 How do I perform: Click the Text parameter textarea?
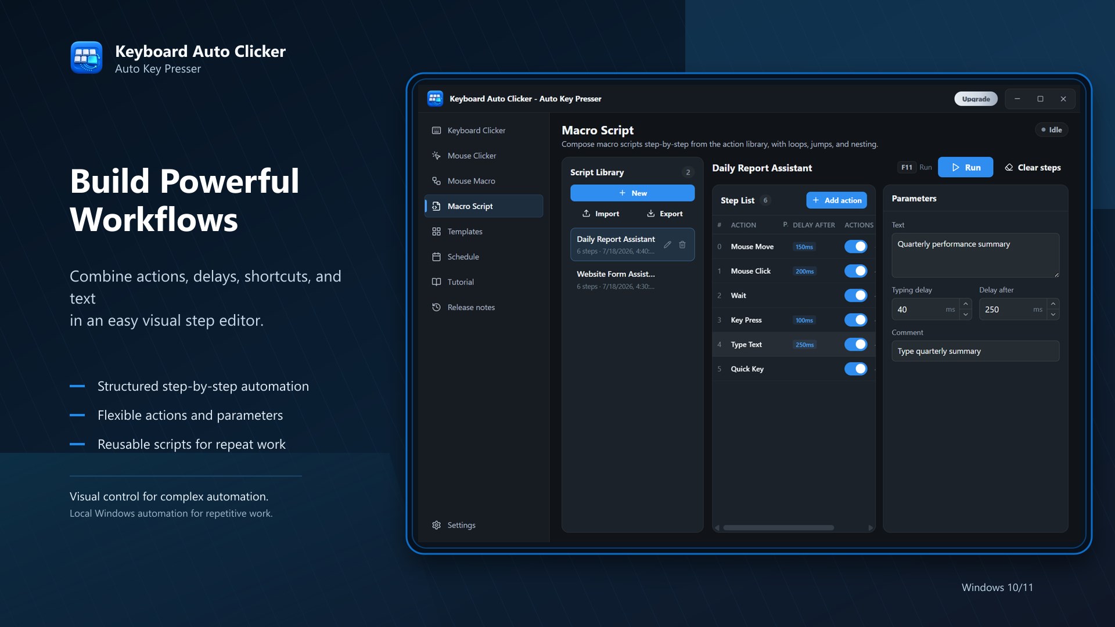click(975, 255)
